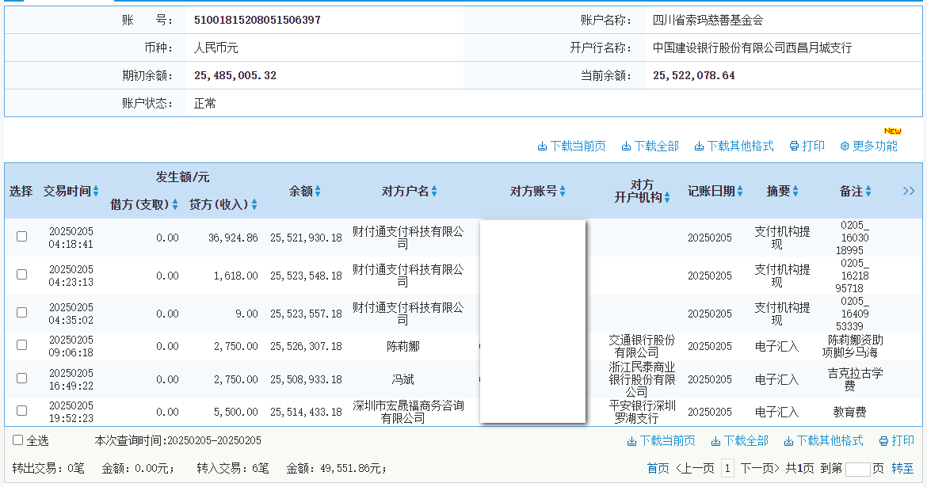
Task: Click remark 陈莉娜资助项脚乡马海
Action: pyautogui.click(x=853, y=346)
